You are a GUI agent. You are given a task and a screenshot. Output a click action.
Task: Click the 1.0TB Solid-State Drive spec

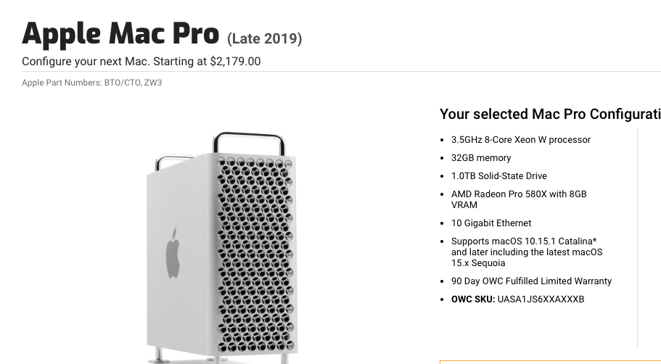click(x=498, y=176)
